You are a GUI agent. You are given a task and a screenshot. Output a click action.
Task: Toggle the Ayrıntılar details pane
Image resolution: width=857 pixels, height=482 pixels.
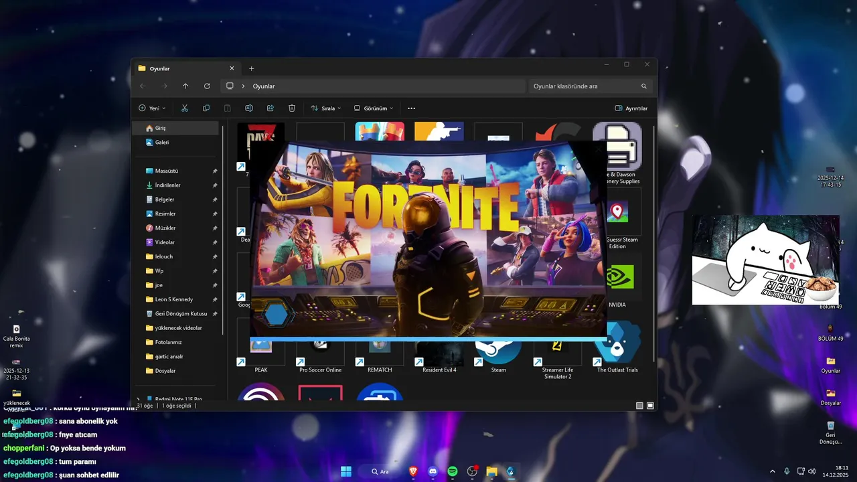[x=631, y=108]
